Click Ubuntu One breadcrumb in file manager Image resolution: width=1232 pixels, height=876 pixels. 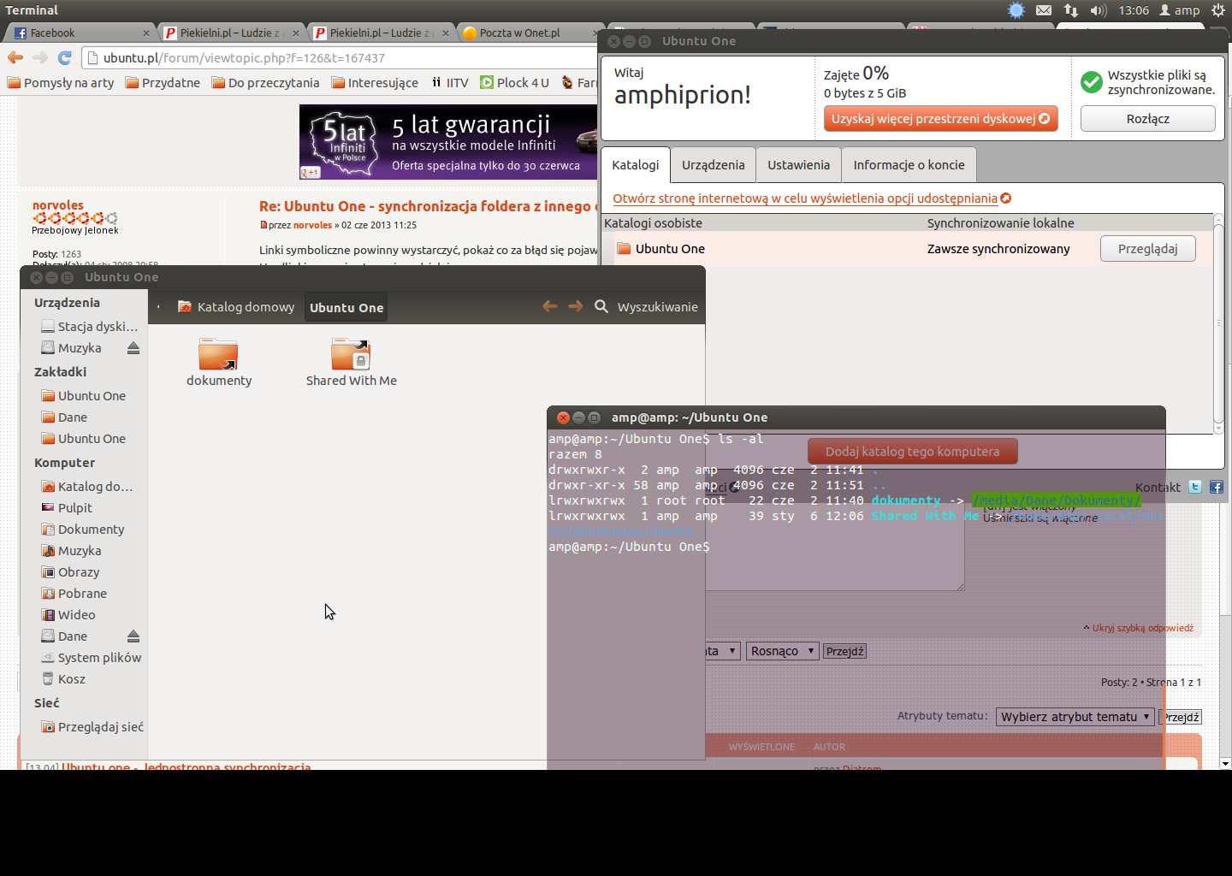tap(346, 307)
